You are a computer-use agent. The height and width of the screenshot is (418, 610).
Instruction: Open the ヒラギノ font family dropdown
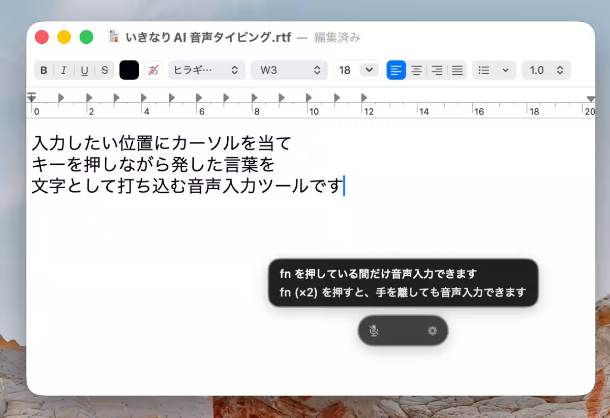[206, 70]
